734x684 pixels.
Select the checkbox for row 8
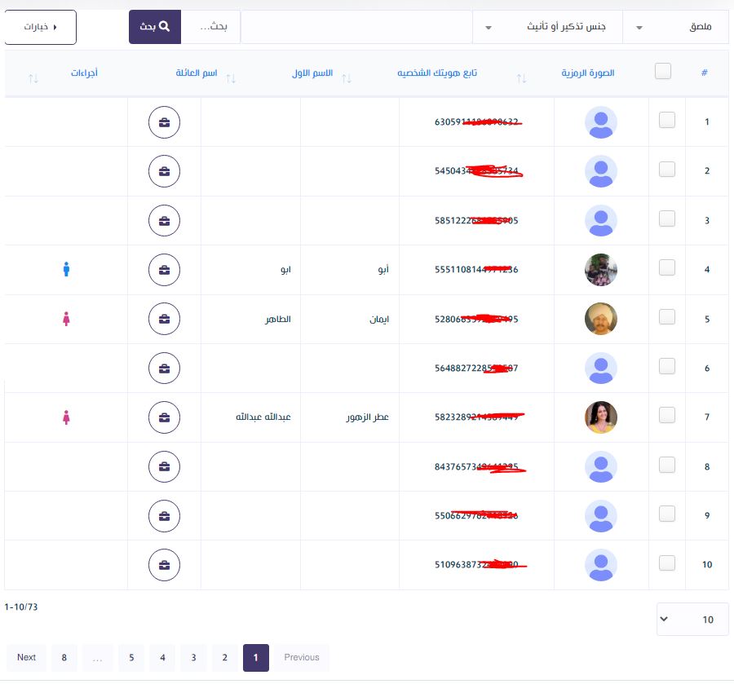pyautogui.click(x=666, y=465)
